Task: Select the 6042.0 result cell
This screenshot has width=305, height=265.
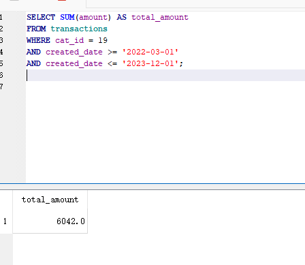Action: pyautogui.click(x=50, y=221)
